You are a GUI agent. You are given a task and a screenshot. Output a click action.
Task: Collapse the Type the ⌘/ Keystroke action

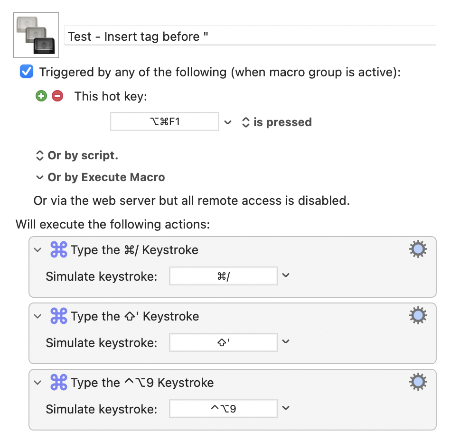37,250
